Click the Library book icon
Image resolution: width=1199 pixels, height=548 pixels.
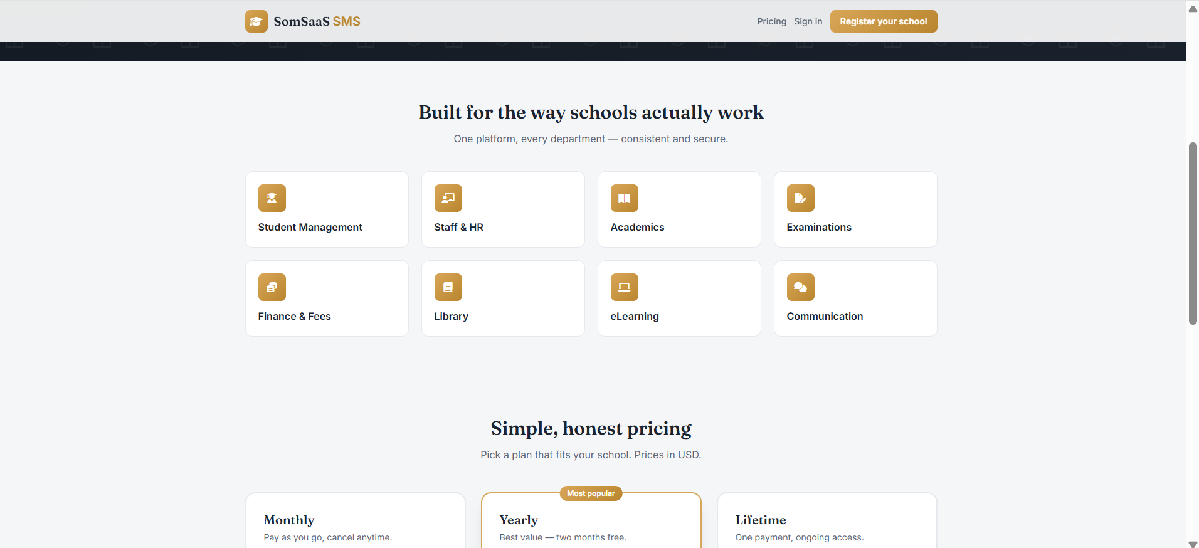coord(448,287)
